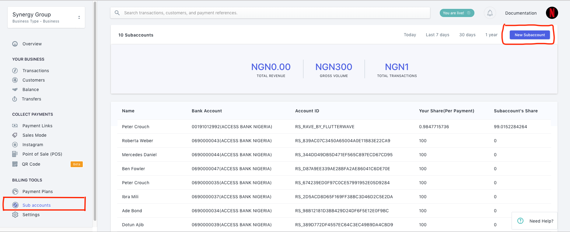570x232 pixels.
Task: Click the search magnifier icon
Action: pos(117,13)
